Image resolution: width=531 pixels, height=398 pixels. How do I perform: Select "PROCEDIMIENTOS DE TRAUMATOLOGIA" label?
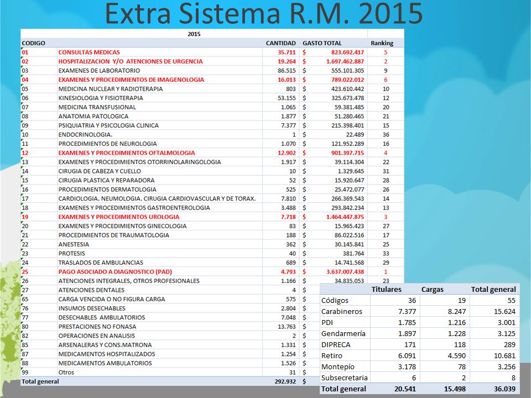coord(113,235)
